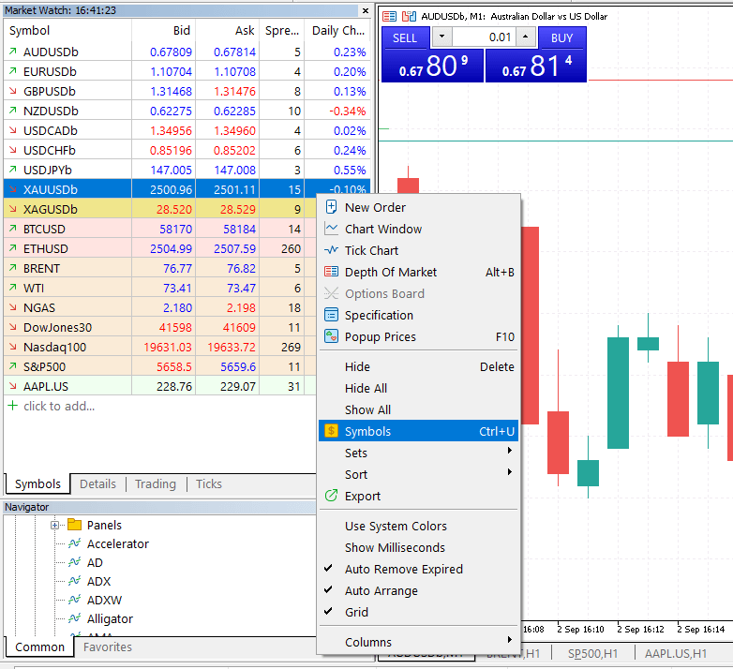This screenshot has height=669, width=733.
Task: Select Hide option in context menu
Action: pos(418,366)
